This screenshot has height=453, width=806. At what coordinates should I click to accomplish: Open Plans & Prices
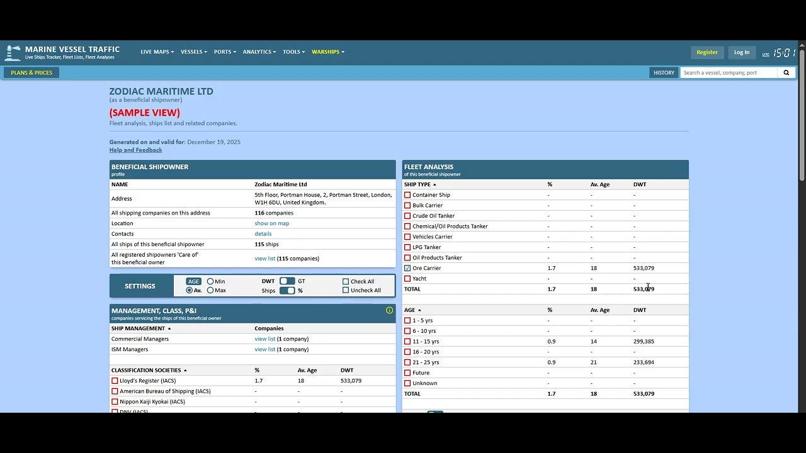[31, 72]
